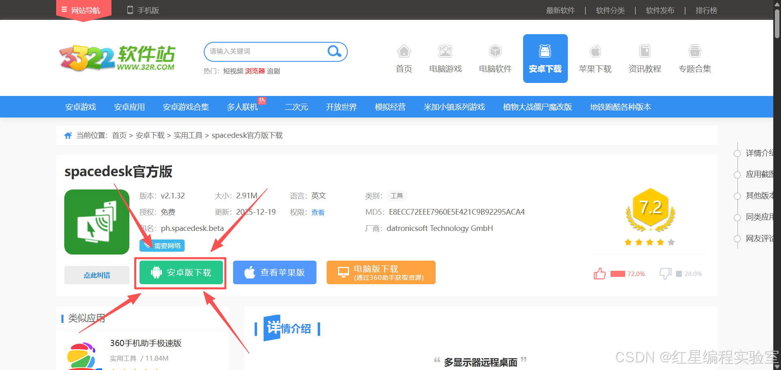Click the breadcrumb home icon
The image size is (781, 370).
[x=68, y=135]
